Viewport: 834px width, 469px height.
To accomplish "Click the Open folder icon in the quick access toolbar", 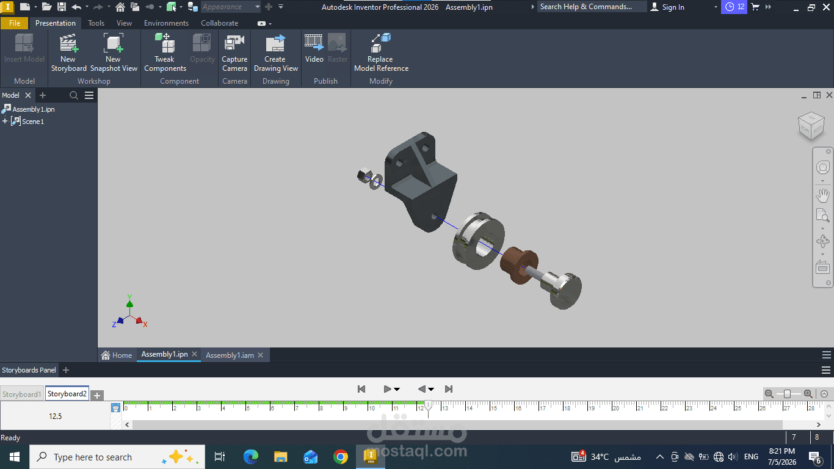I will tap(46, 7).
